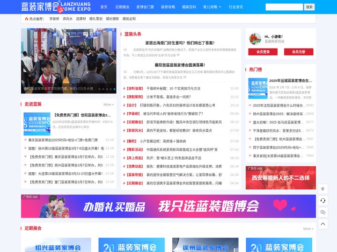Viewport: 337px width, 252px height.
Task: Open the 婚纱摄影 hot link
Action: point(112,19)
